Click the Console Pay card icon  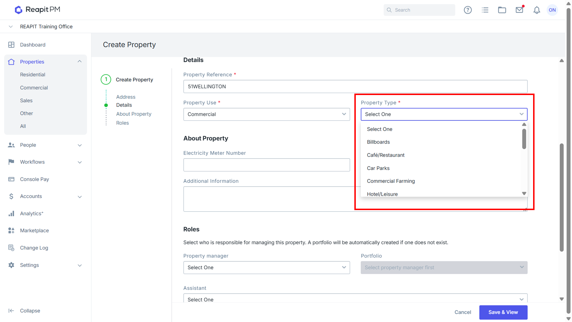[x=11, y=179]
